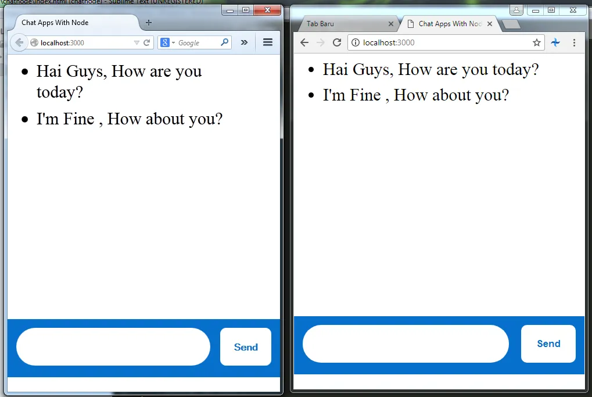Click the message input in Chrome chat
This screenshot has width=592, height=397.
406,344
